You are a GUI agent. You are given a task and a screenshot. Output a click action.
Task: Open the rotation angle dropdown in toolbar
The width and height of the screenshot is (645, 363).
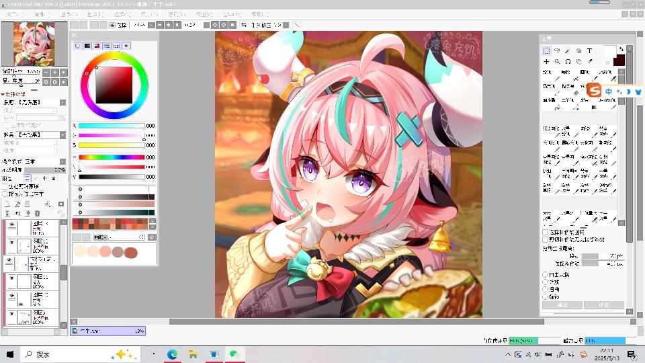point(206,25)
